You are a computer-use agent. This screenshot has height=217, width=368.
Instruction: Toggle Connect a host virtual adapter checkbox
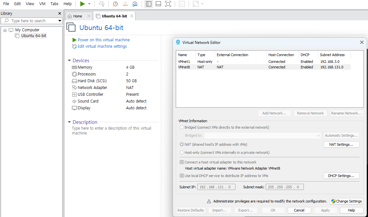coord(182,162)
